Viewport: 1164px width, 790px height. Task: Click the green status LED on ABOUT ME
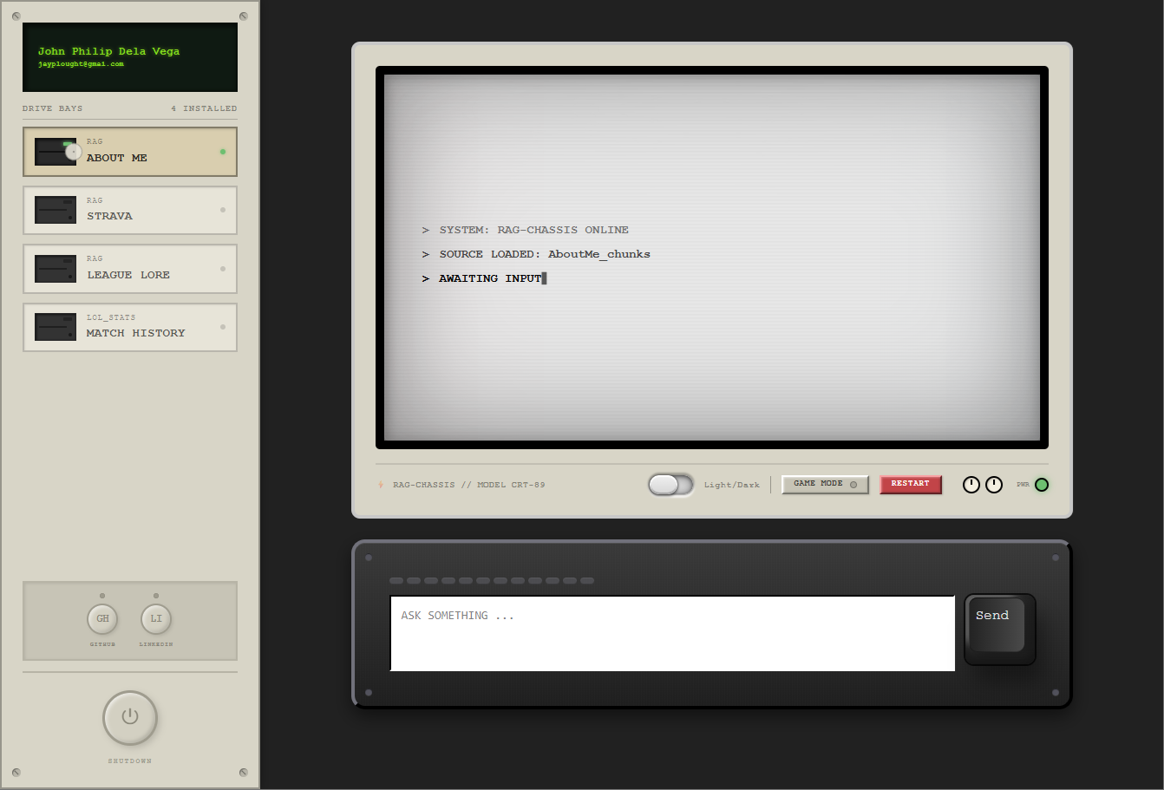223,152
